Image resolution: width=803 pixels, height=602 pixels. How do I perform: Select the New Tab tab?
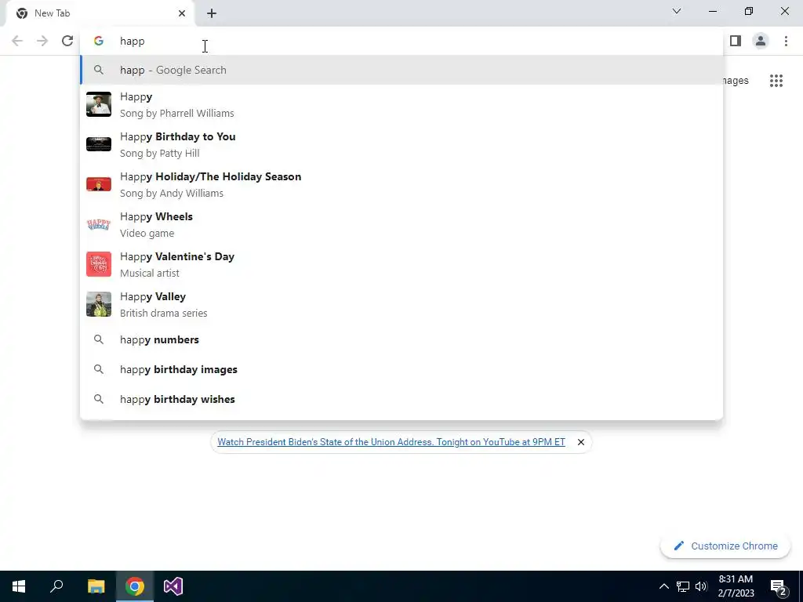click(100, 13)
